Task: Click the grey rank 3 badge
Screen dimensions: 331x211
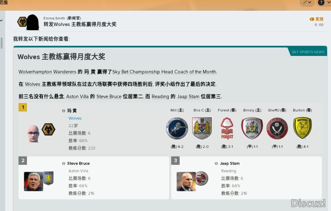Action: [175, 161]
